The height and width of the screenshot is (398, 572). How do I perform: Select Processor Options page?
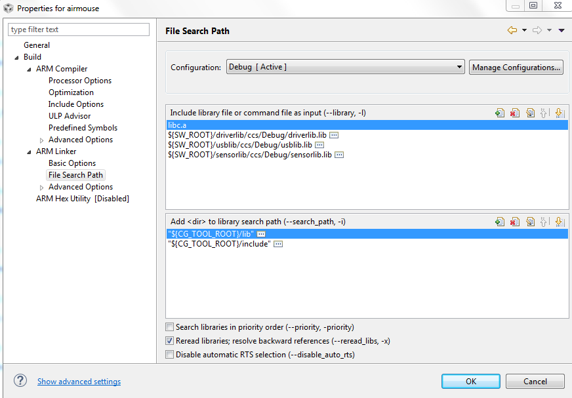[80, 81]
